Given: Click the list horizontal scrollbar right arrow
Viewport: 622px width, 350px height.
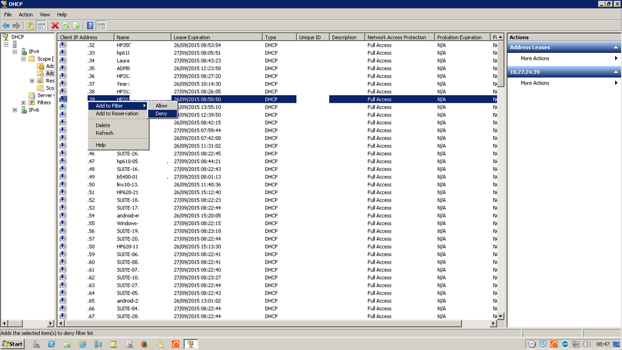Looking at the screenshot, I should pos(493,323).
